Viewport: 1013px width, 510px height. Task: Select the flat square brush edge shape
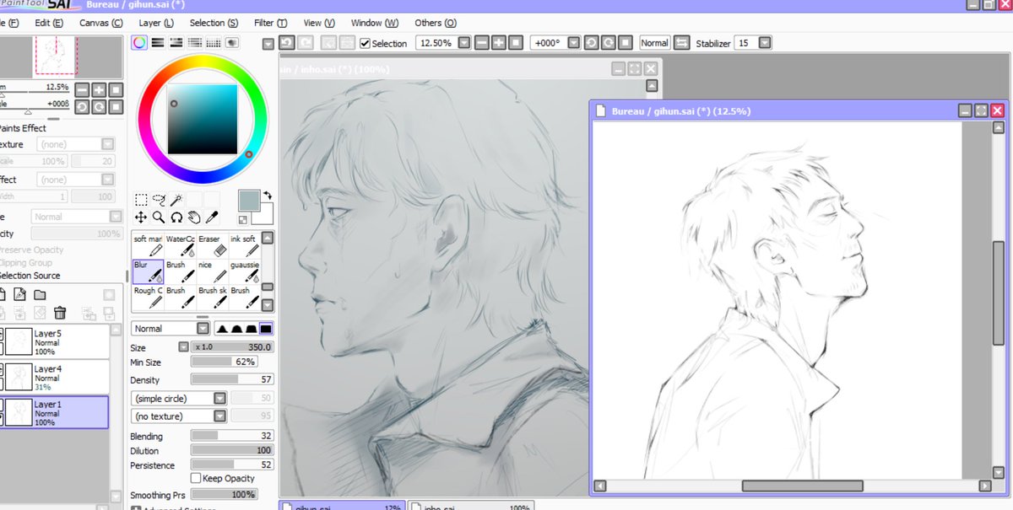point(266,329)
